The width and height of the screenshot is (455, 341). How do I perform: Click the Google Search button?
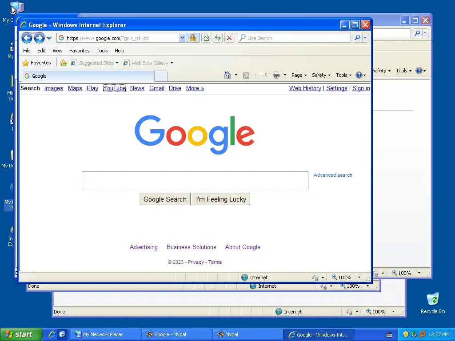[165, 199]
